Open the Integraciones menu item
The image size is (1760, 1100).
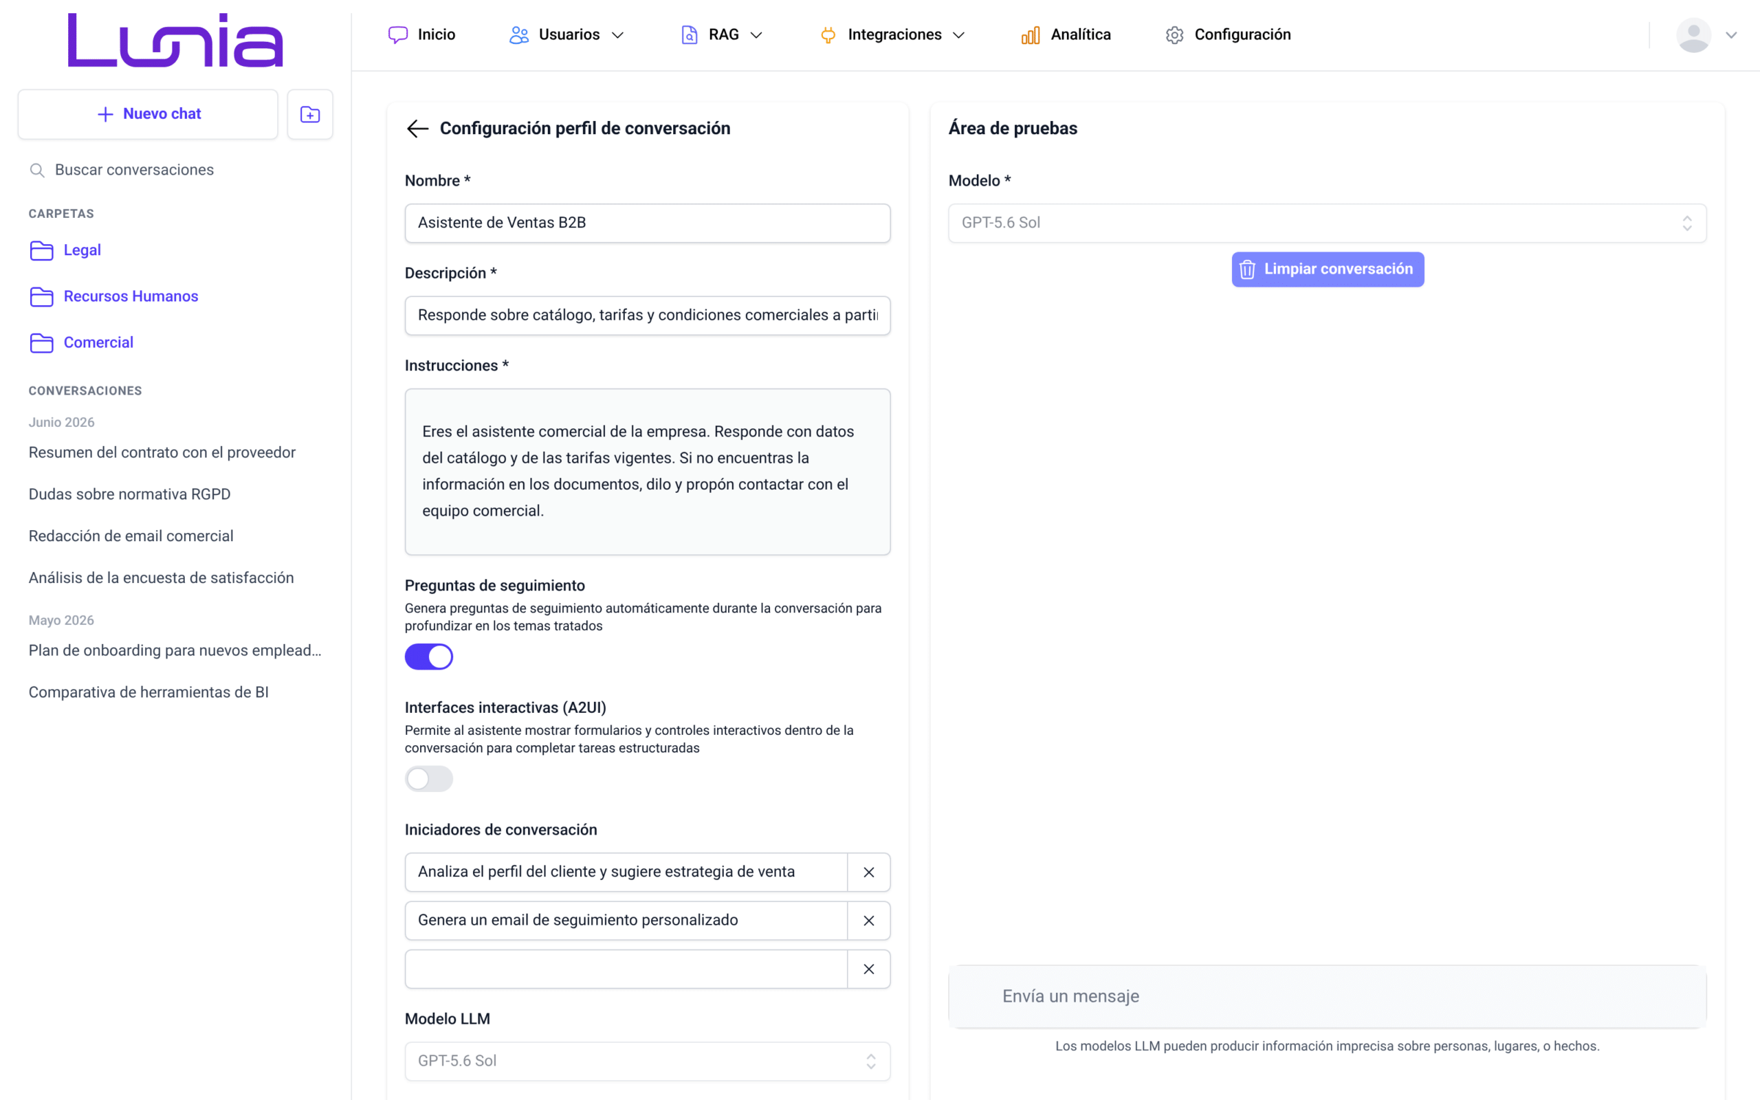click(892, 35)
